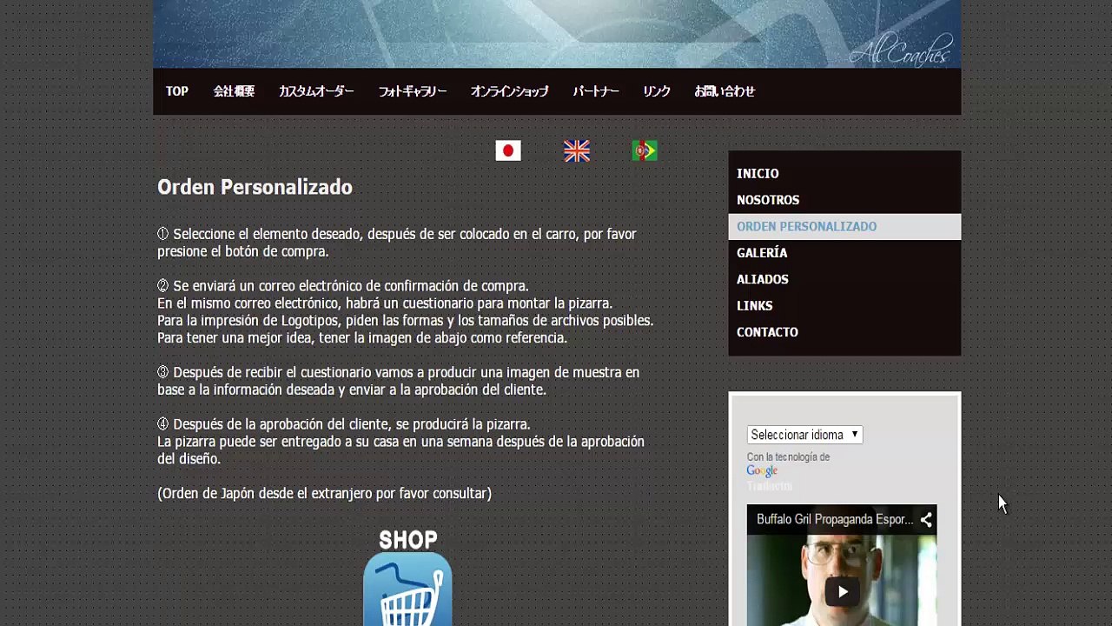The image size is (1112, 626).
Task: Go to LINKS in the sidebar
Action: tap(844, 306)
